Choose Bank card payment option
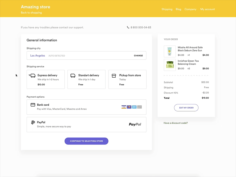Viewport: 236px width, 177px height. (86, 107)
